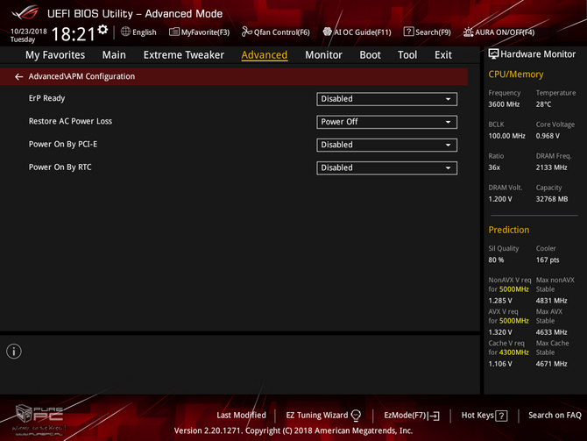Launch AI OC Guide(F11)
This screenshot has height=441, width=587.
[x=357, y=32]
